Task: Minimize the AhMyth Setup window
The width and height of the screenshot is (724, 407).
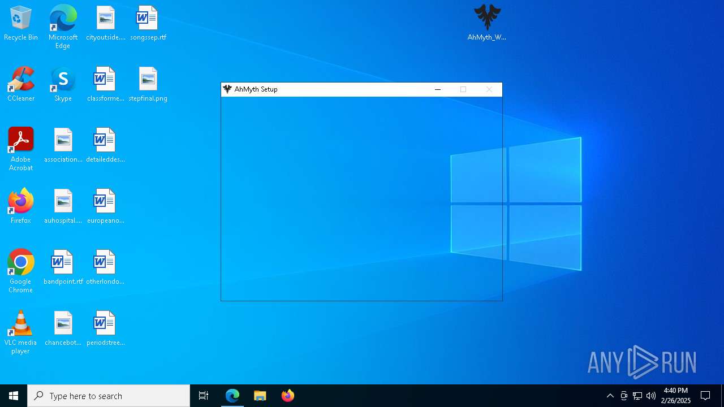Action: [x=437, y=89]
